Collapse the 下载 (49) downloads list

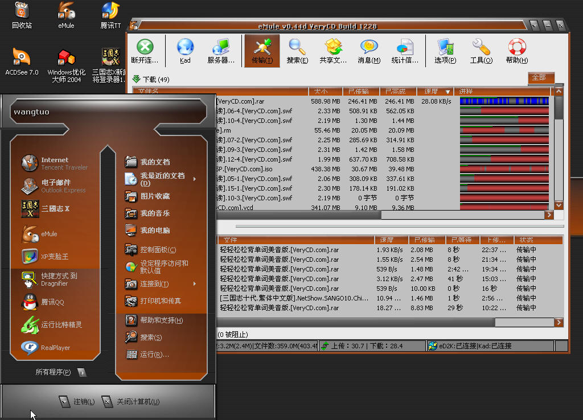137,79
